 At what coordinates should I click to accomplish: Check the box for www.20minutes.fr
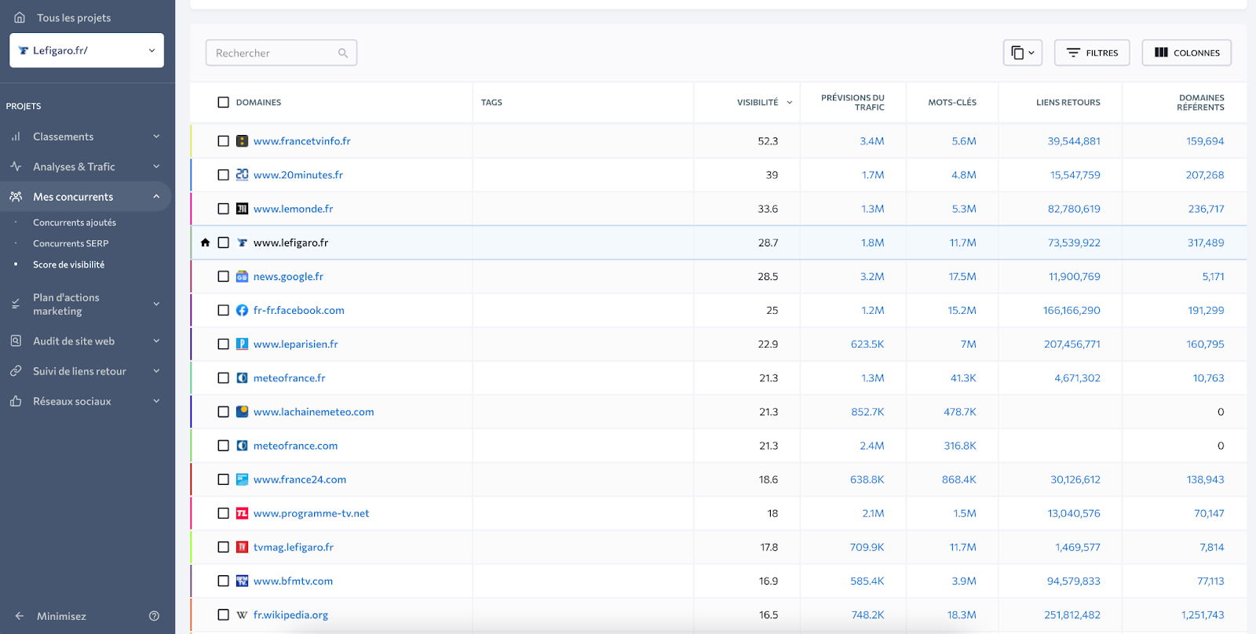point(223,175)
